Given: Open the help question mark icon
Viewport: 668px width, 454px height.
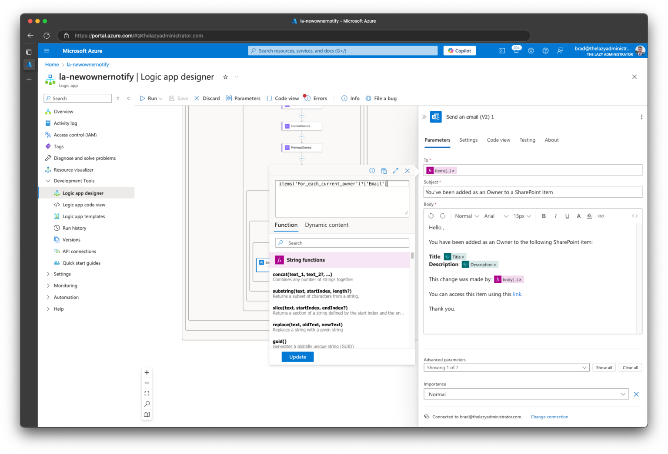Looking at the screenshot, I should [x=545, y=51].
